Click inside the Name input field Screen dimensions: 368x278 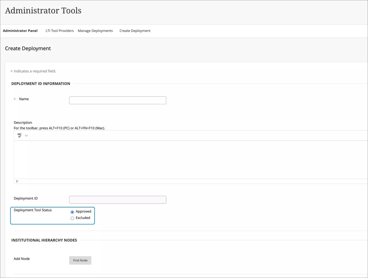(117, 100)
